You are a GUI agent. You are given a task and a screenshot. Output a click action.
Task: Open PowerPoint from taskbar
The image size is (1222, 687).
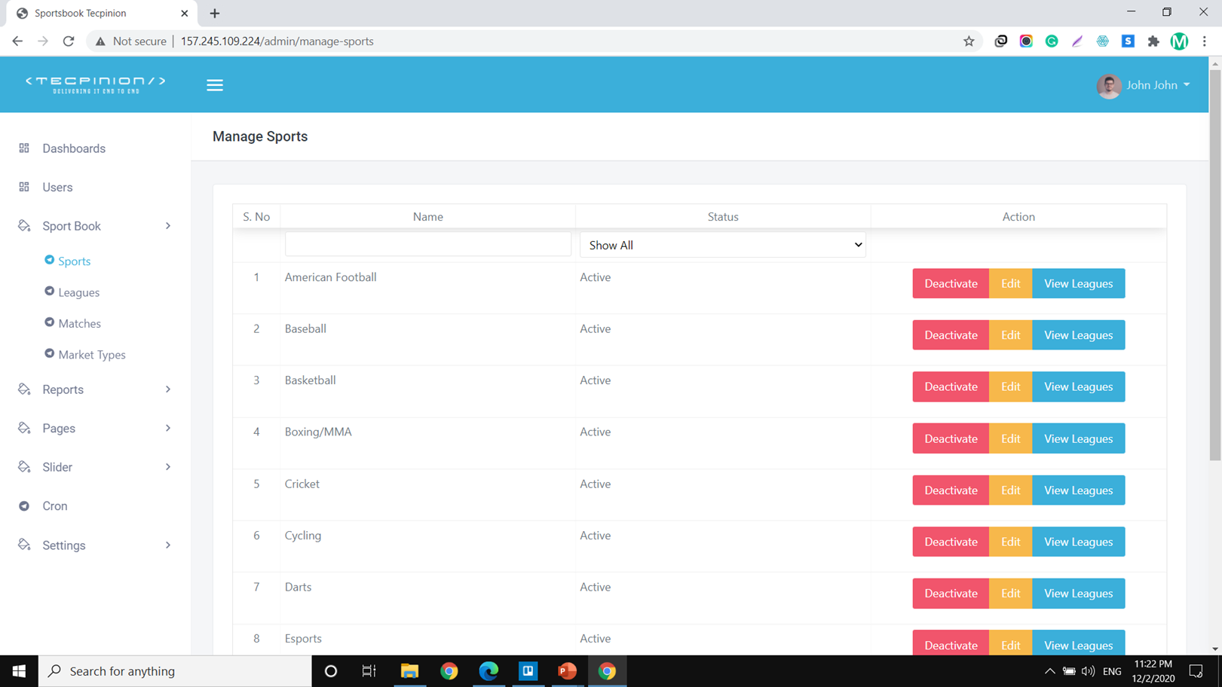[568, 670]
